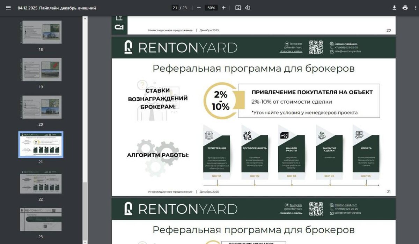Open Telegram link in page 22 header
The width and height of the screenshot is (419, 244).
(295, 205)
